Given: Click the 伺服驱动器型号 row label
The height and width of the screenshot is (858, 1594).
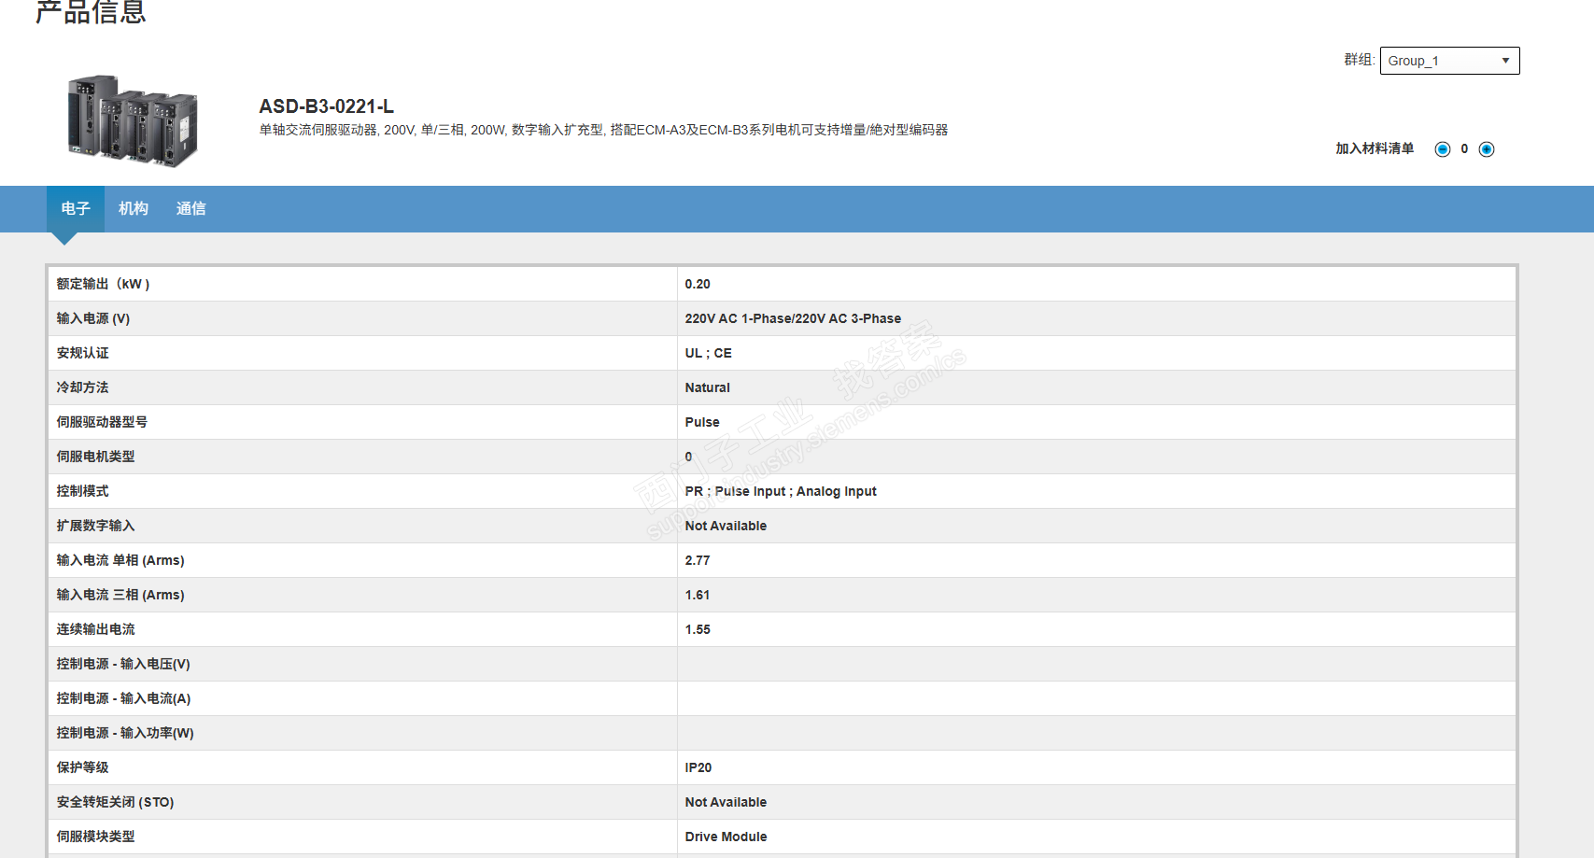Looking at the screenshot, I should pos(102,422).
